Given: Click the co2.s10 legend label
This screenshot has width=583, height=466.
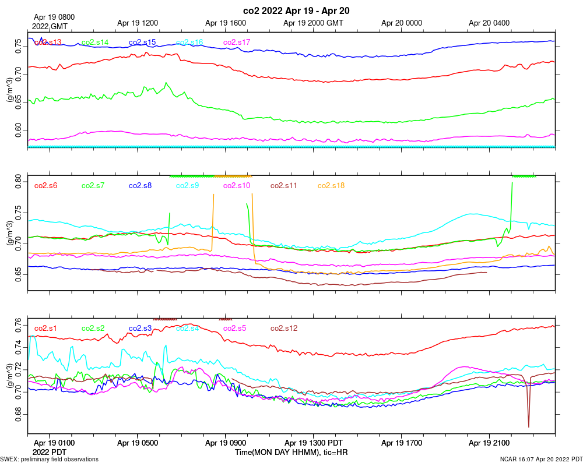Looking at the screenshot, I should tap(237, 185).
